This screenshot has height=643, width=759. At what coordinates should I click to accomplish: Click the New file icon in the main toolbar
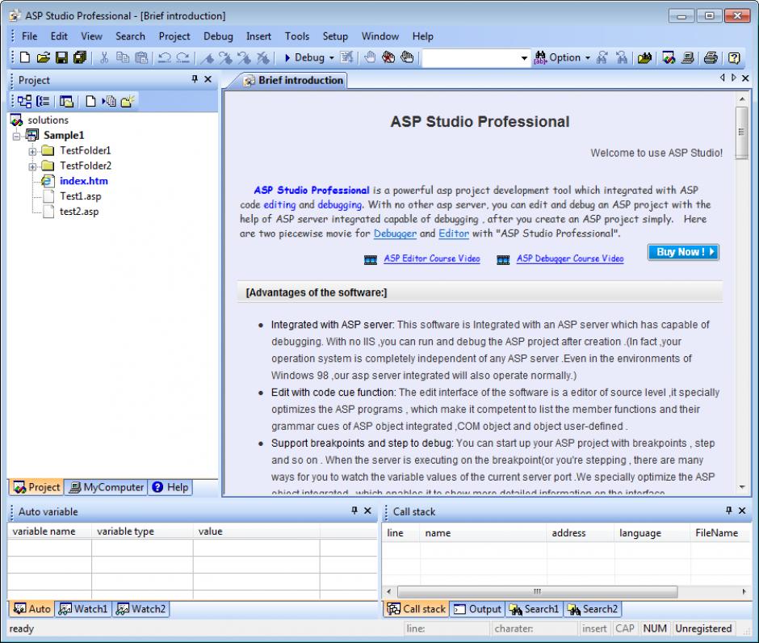25,57
